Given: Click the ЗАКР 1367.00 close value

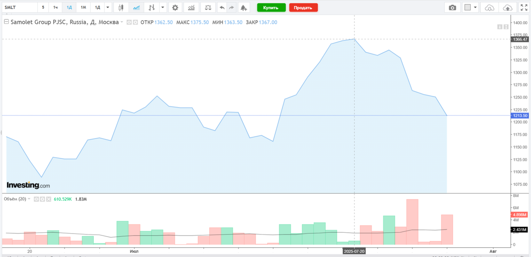Looking at the screenshot, I should (261, 22).
